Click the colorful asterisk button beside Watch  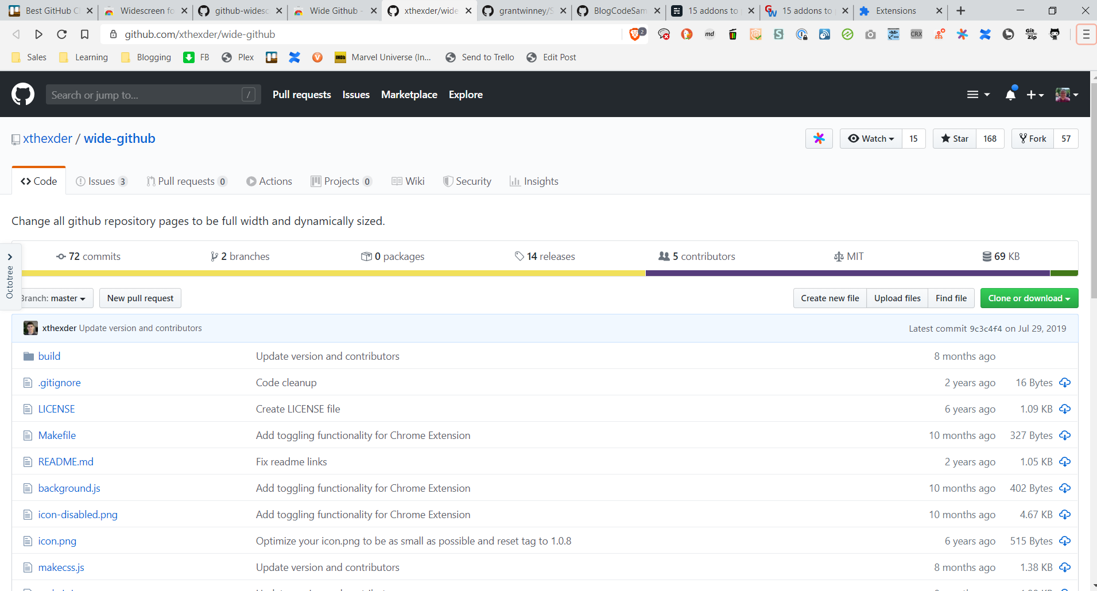[819, 139]
